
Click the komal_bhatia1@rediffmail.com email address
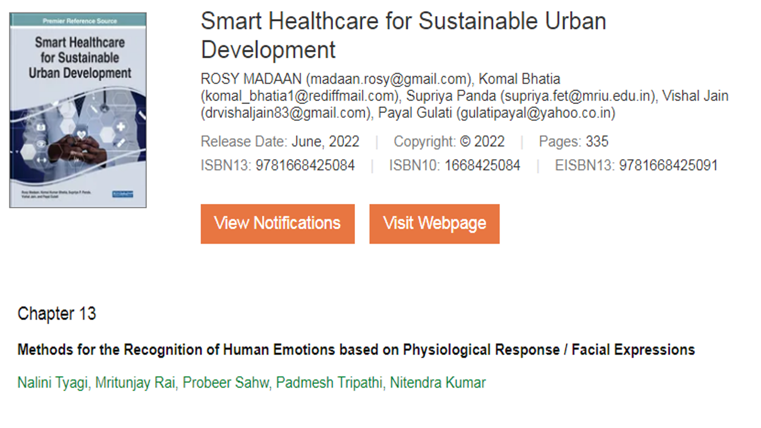pyautogui.click(x=300, y=96)
